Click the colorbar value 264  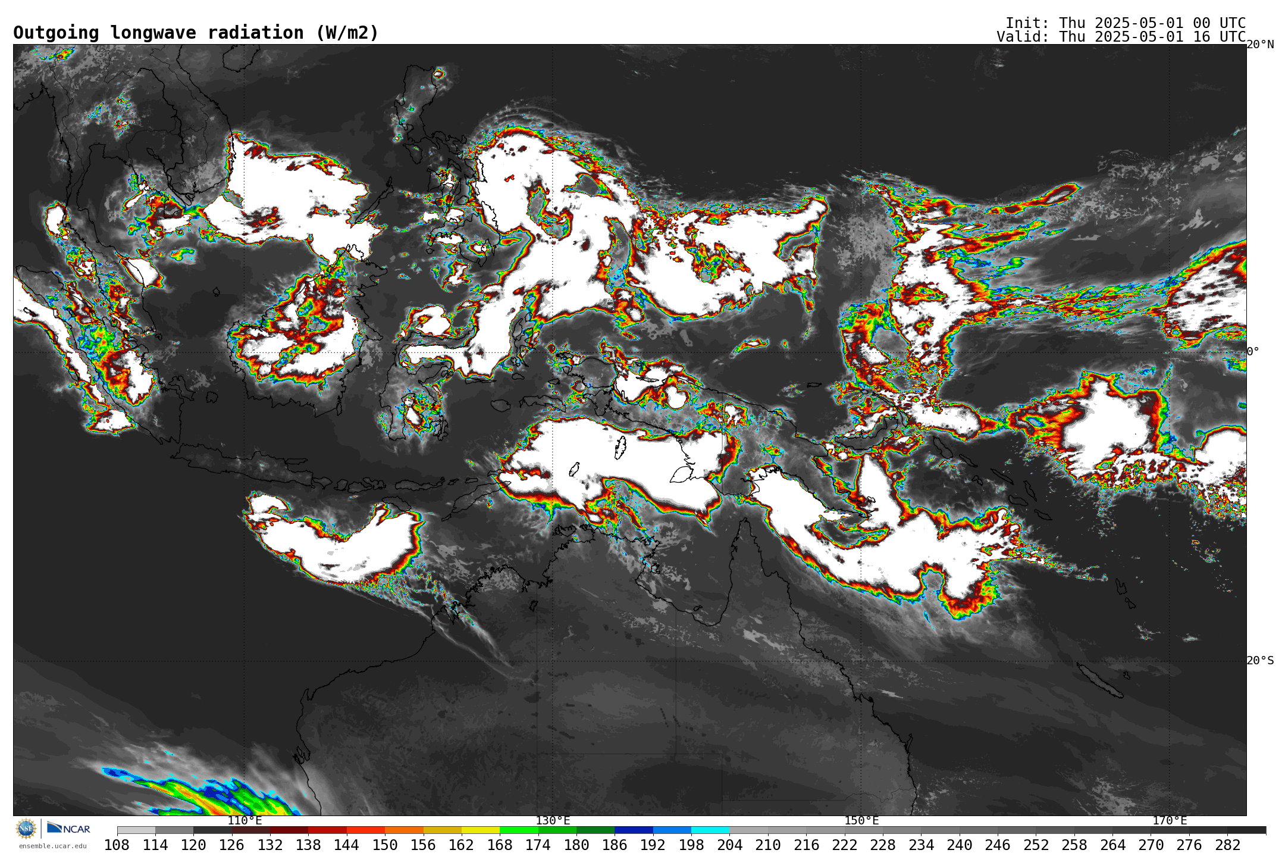(x=1112, y=845)
